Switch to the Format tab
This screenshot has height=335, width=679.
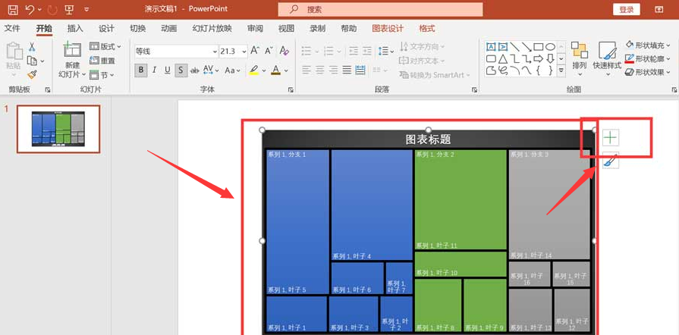click(x=427, y=29)
